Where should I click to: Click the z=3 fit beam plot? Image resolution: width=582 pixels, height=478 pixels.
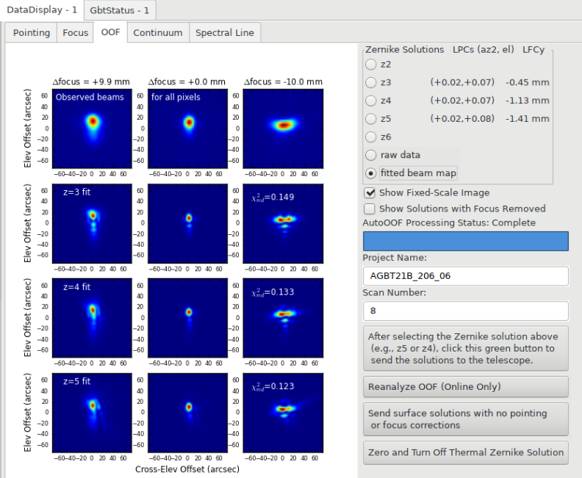click(92, 223)
